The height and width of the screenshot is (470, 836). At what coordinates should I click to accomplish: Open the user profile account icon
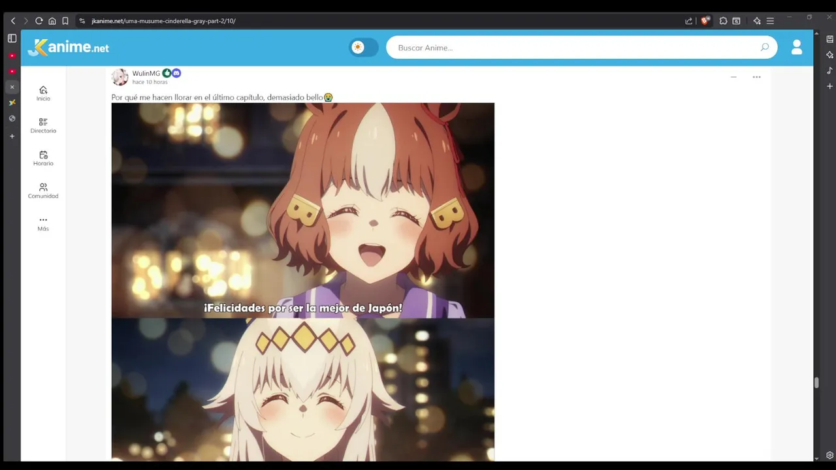(797, 47)
